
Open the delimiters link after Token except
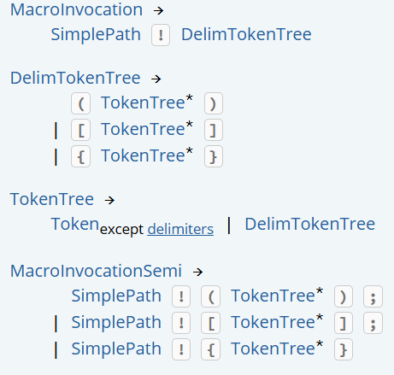pos(180,229)
